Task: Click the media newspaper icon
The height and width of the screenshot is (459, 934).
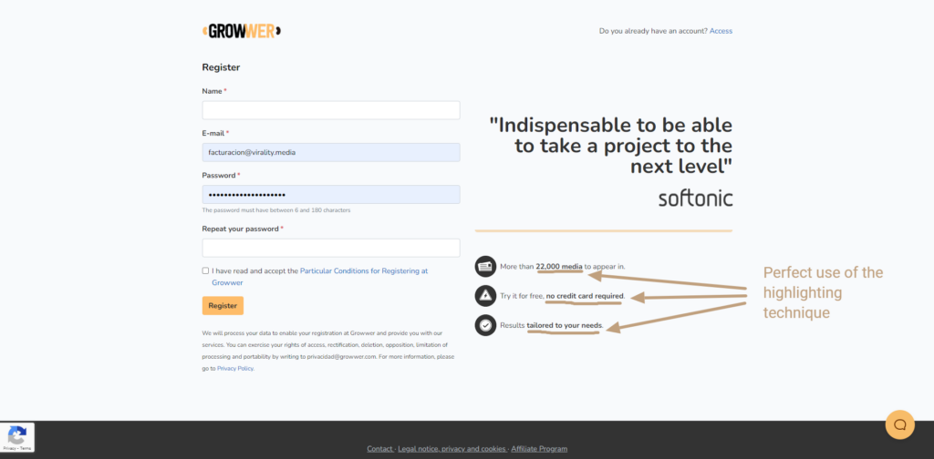Action: 485,266
